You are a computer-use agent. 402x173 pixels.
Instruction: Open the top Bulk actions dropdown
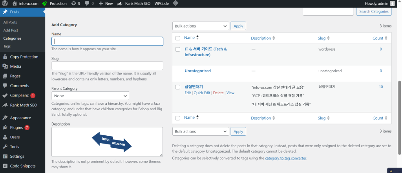point(200,26)
